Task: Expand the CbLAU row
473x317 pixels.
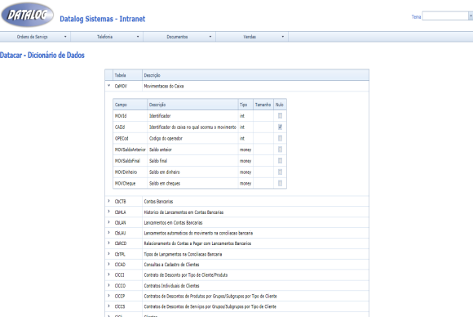Action: (x=109, y=233)
